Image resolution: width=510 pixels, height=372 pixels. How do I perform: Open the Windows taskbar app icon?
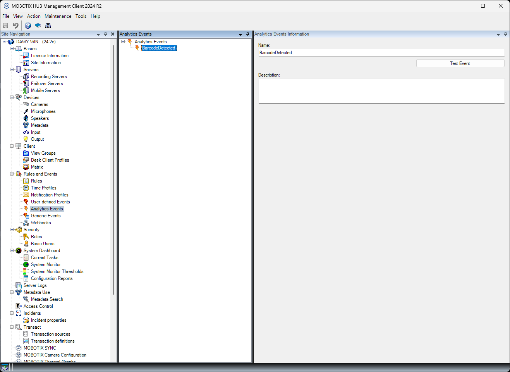coord(4,367)
